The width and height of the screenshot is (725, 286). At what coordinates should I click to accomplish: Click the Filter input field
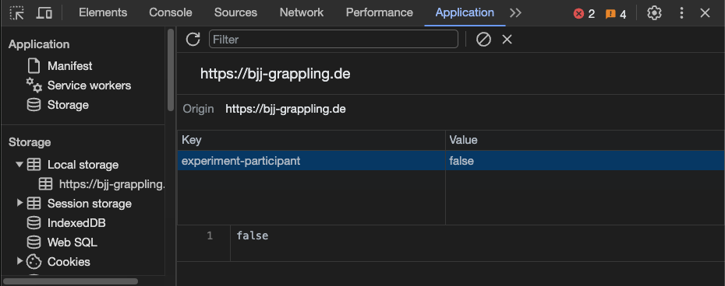[x=334, y=39]
